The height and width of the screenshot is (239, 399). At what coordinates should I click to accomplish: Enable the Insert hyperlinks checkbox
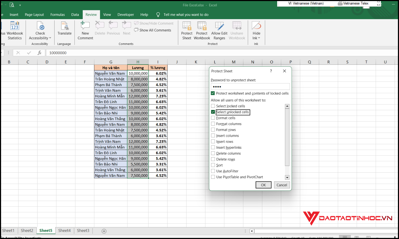[213, 147]
